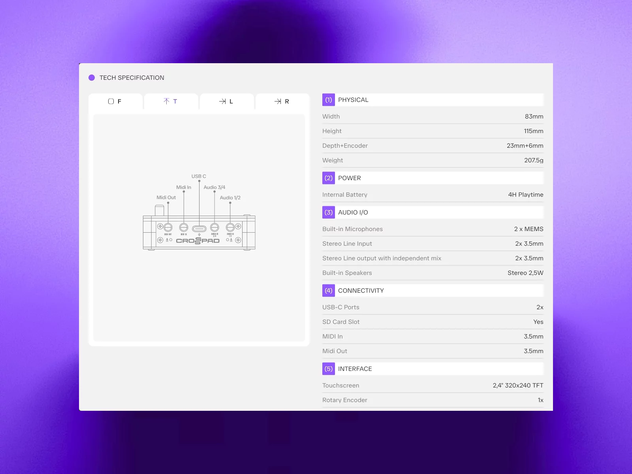
Task: Click the 'TECH SPECIFICATION' heading
Action: (132, 78)
